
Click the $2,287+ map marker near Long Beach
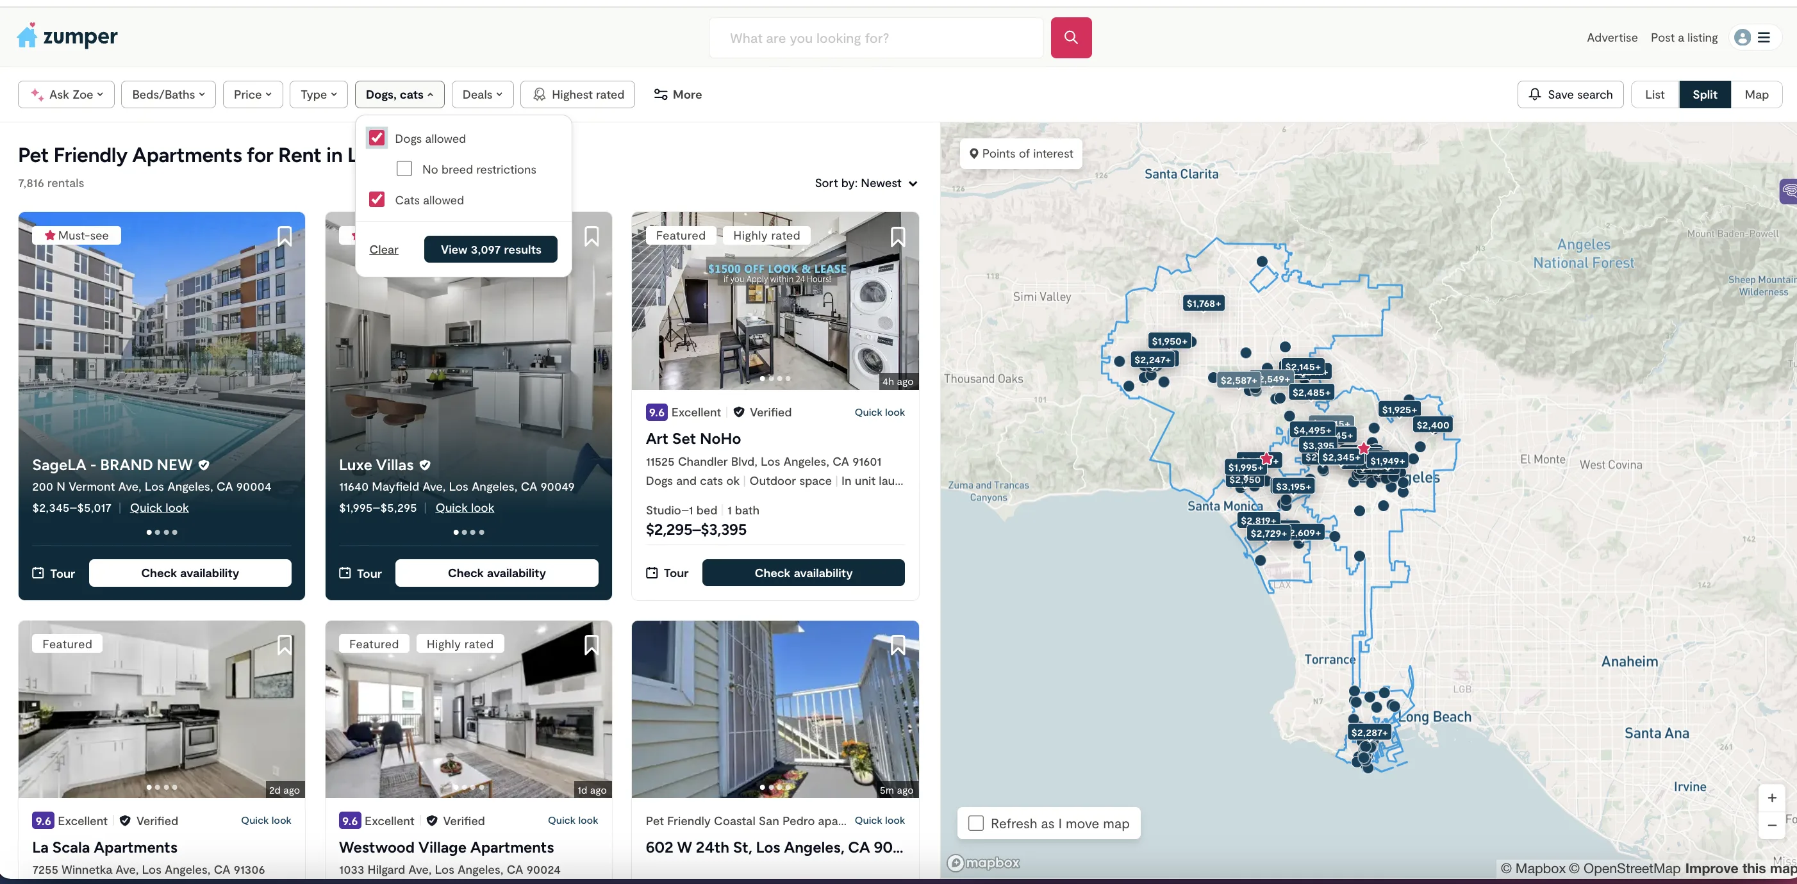1369,732
